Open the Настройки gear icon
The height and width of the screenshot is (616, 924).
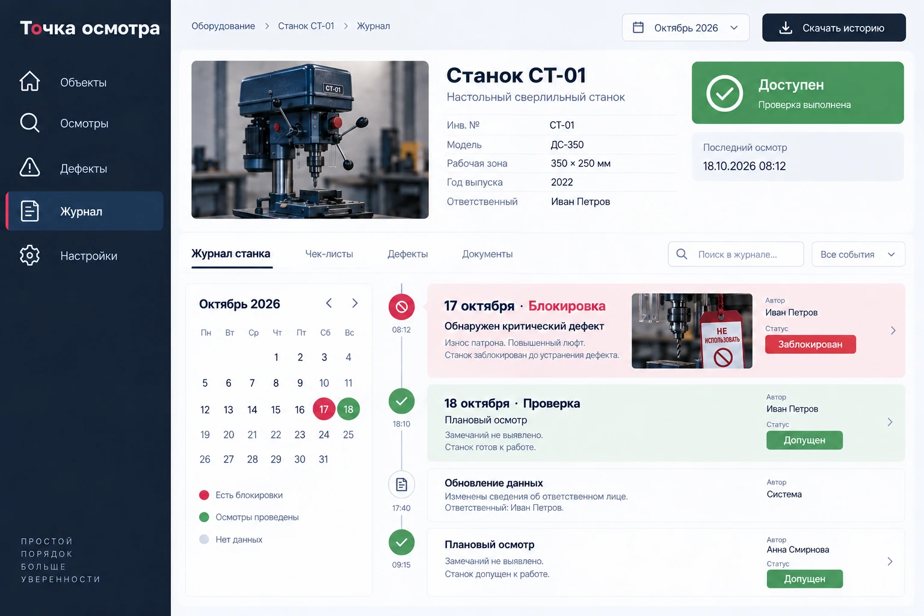point(29,255)
